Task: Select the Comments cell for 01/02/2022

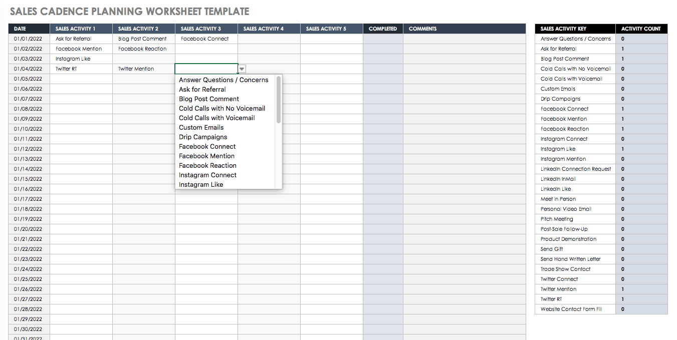Action: [464, 49]
